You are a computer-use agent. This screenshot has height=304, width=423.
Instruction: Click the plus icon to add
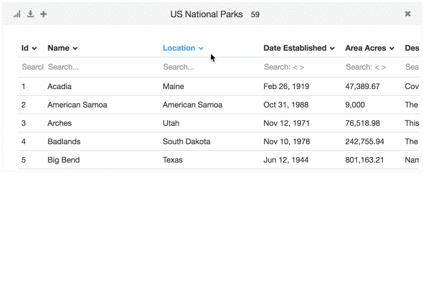[44, 14]
